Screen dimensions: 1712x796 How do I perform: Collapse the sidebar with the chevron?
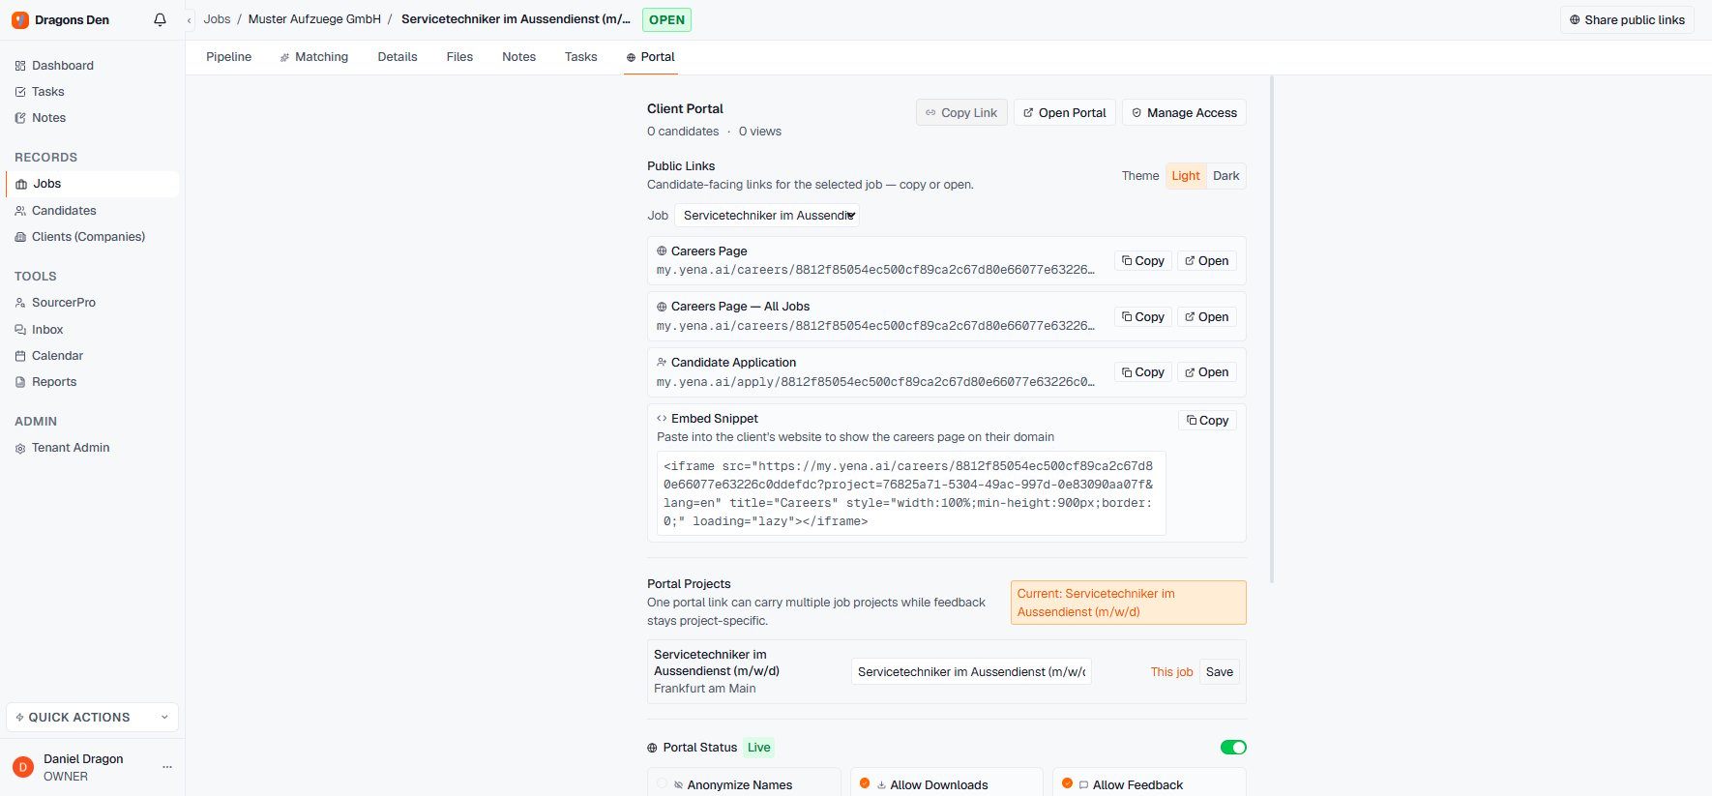pyautogui.click(x=190, y=20)
